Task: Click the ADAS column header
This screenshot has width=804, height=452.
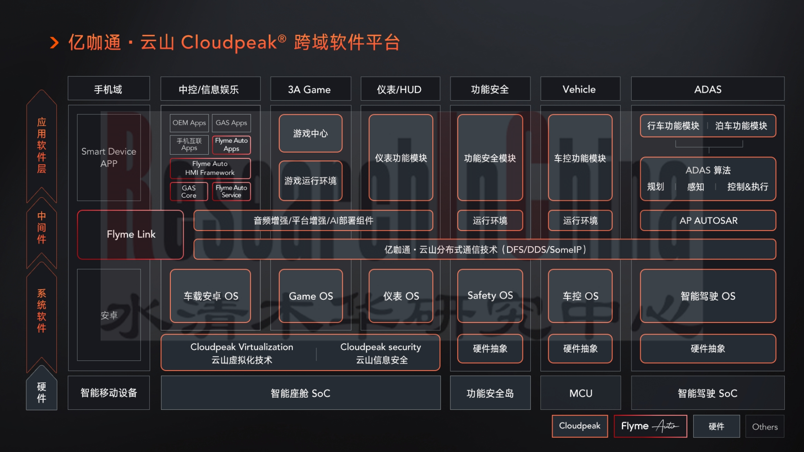Action: pos(708,89)
